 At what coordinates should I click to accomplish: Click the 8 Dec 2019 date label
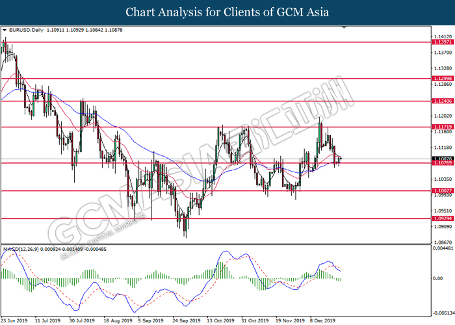click(322, 320)
